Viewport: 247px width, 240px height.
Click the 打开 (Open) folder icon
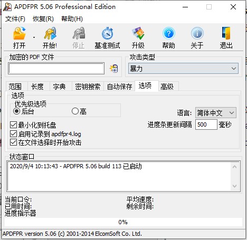(19, 33)
